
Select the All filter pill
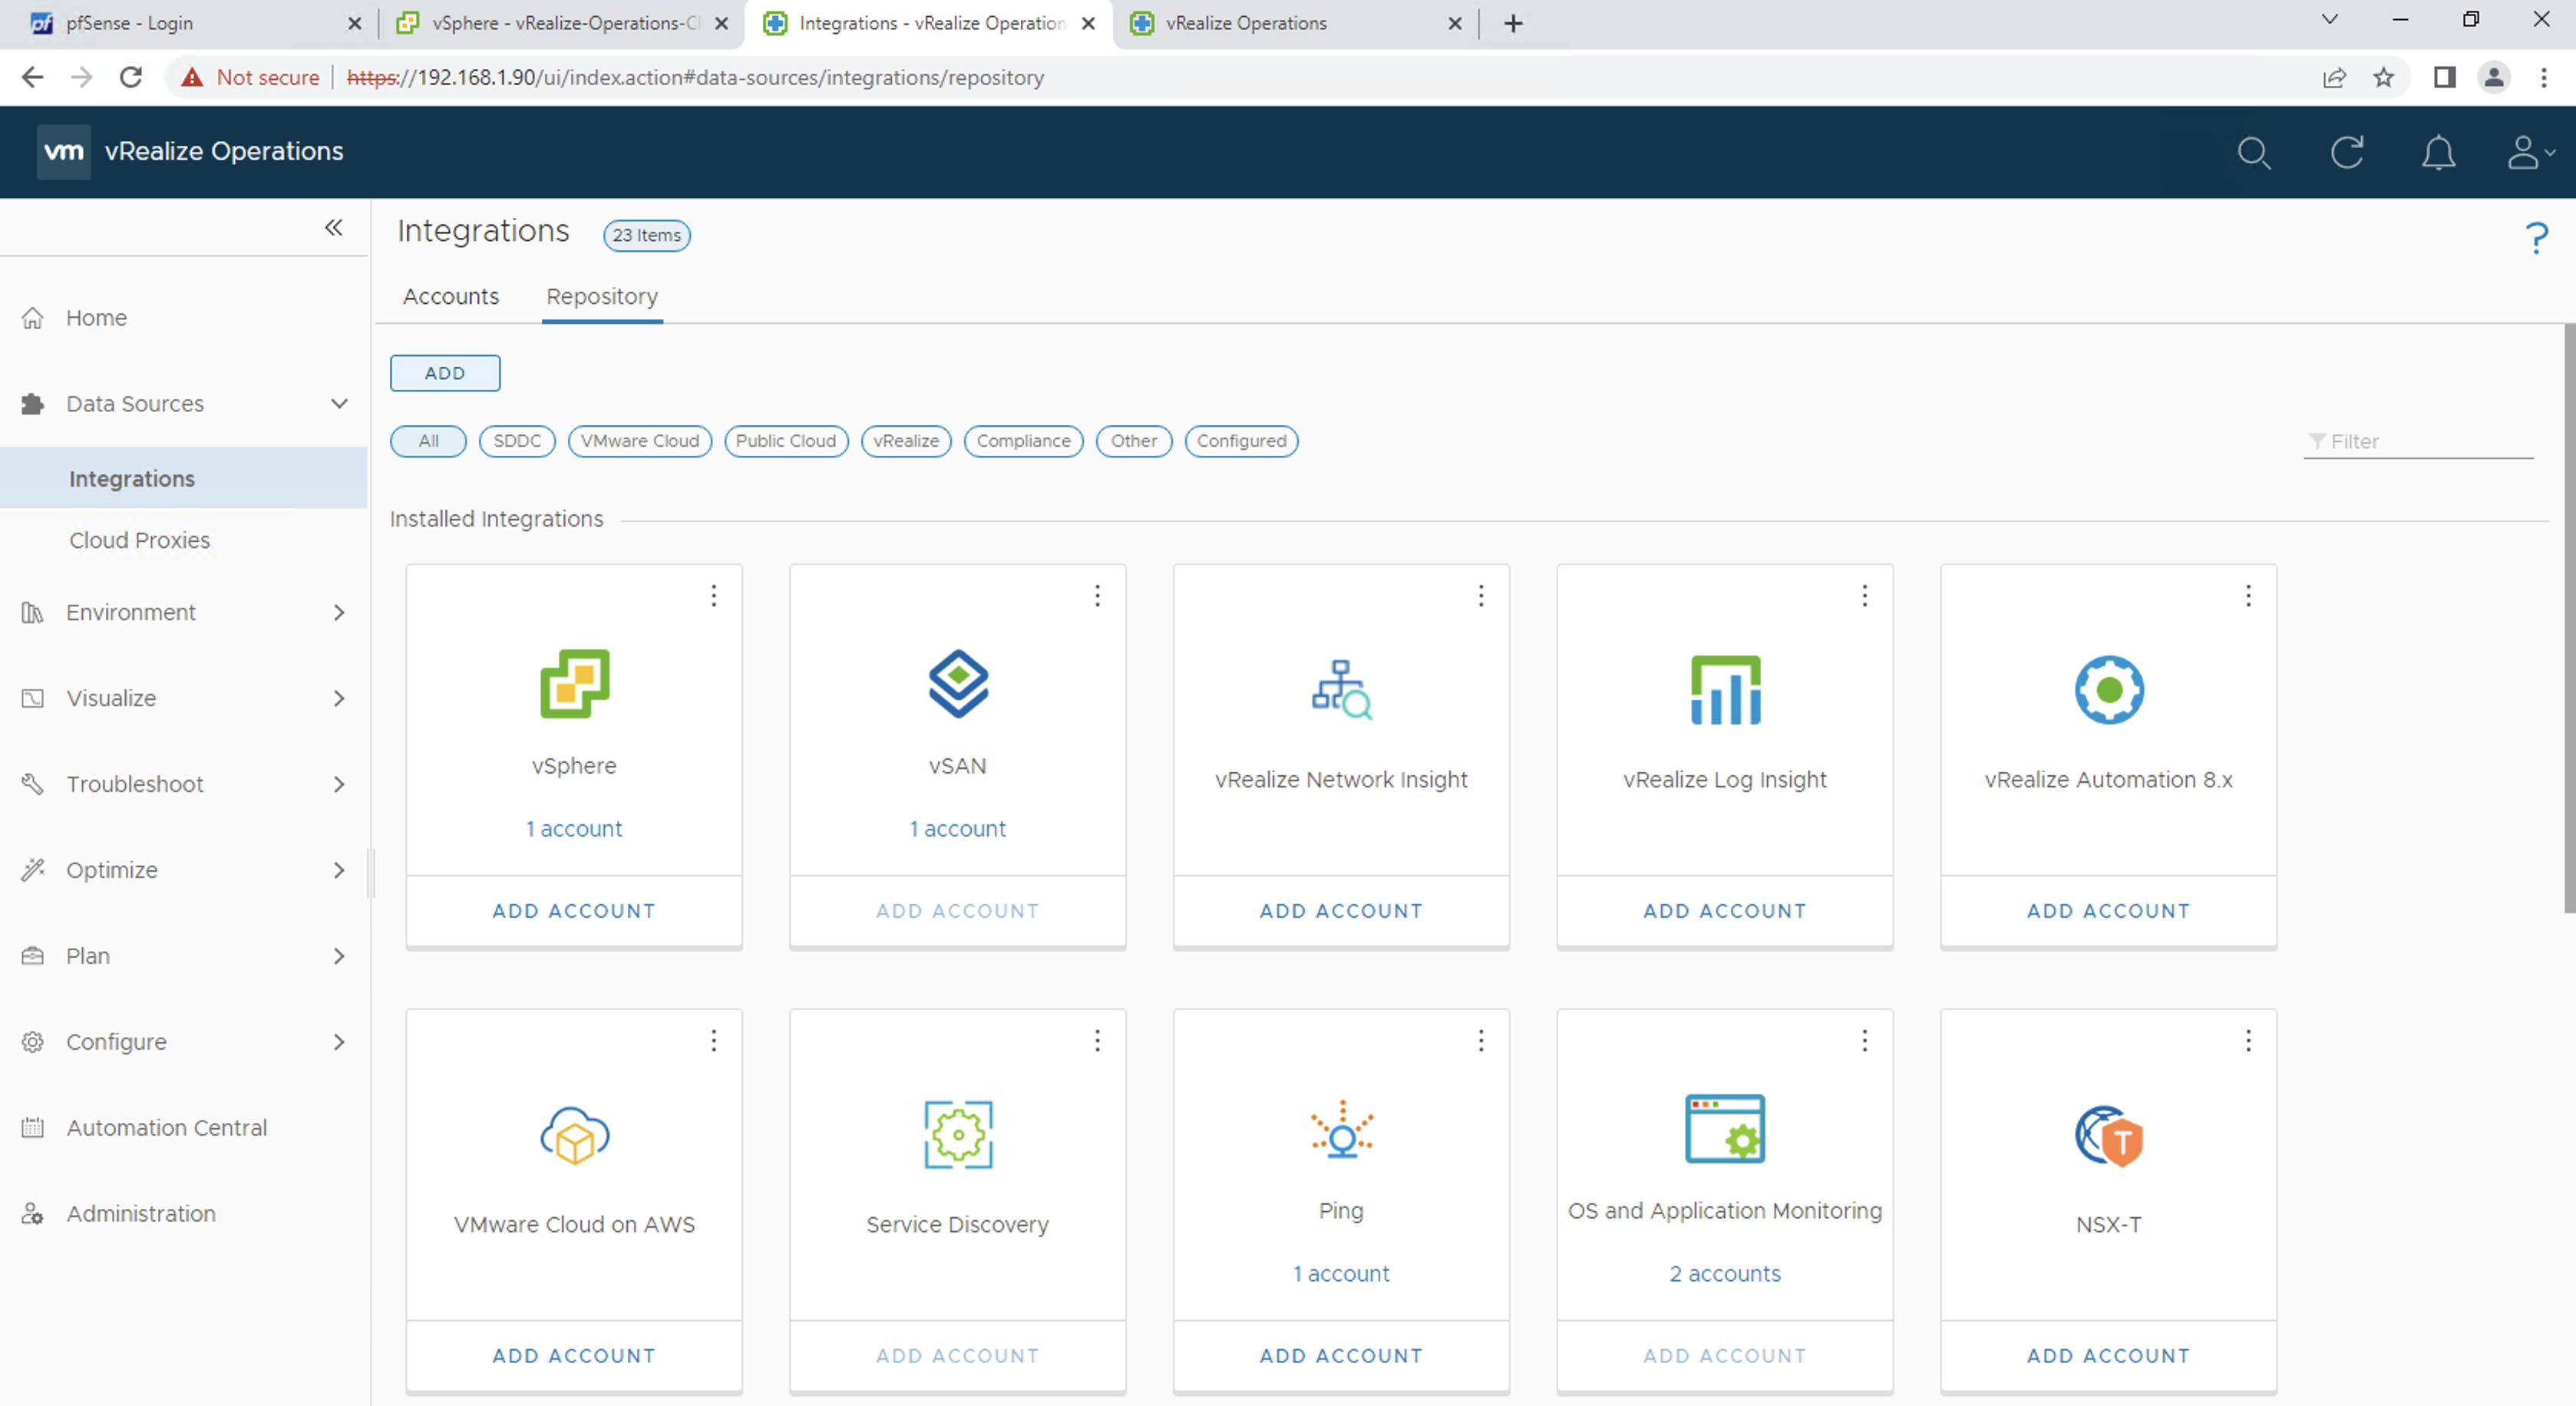tap(428, 441)
